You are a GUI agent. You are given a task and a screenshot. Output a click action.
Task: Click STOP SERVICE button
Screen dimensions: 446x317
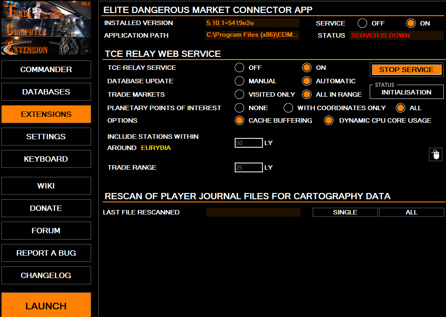coord(407,69)
